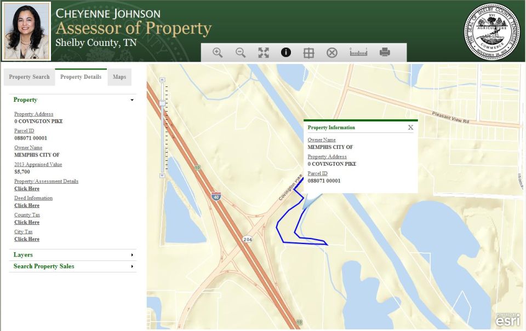Viewport: 526px width, 331px height.
Task: Click popup address 0 COVINGTON PIKE
Action: (x=332, y=164)
